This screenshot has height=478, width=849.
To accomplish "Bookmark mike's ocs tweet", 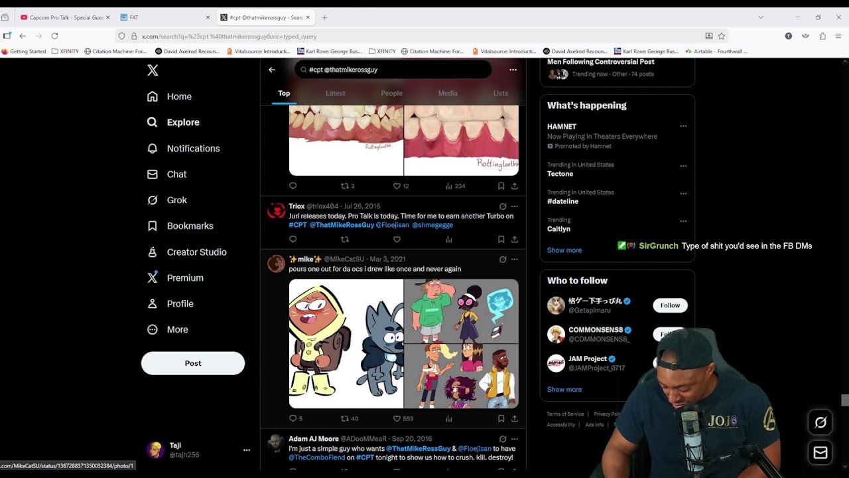I will pos(501,419).
